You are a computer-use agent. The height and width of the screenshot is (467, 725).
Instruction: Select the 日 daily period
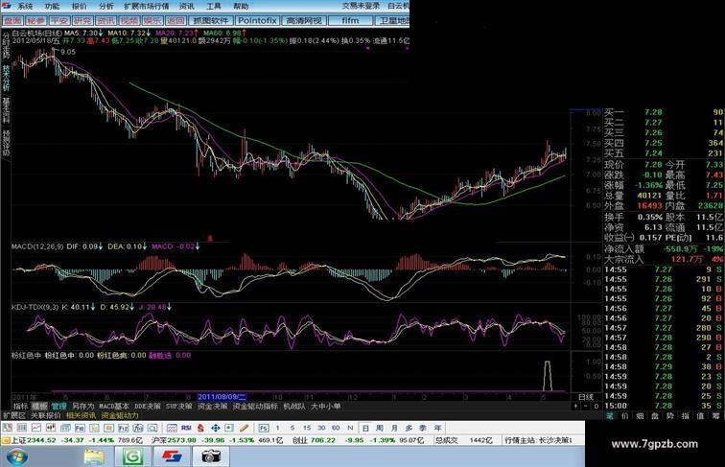[365, 428]
